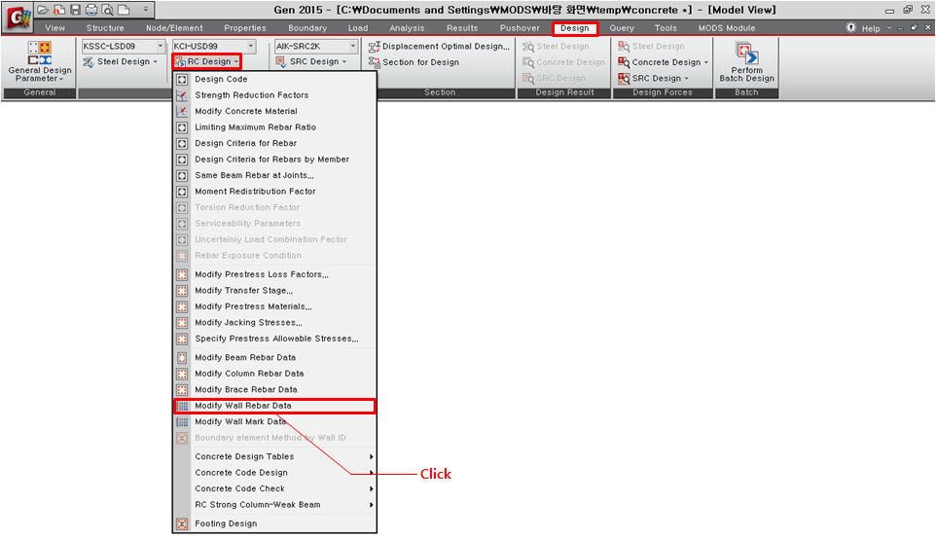Click the Modify Concrete Material icon
The image size is (936, 539).
click(182, 112)
